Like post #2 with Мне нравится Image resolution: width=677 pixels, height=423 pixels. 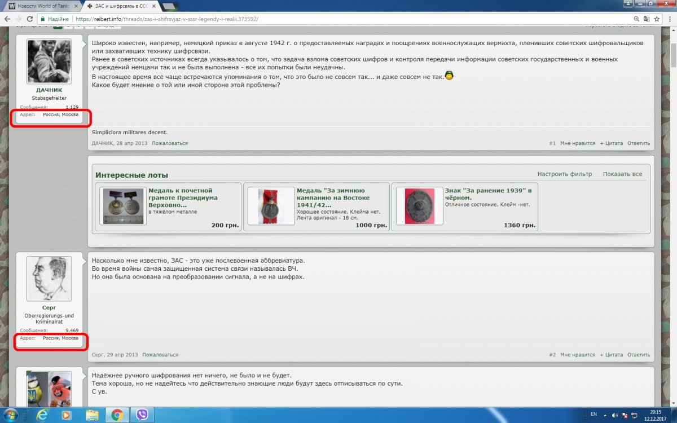click(578, 355)
